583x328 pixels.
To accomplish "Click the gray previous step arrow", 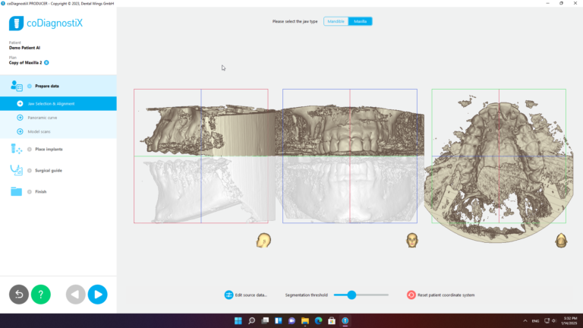I will pyautogui.click(x=76, y=295).
